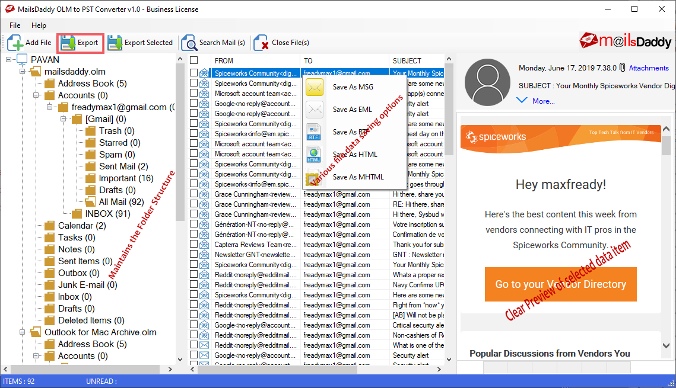Collapse the Outlook for Mac Archive.olm node
This screenshot has width=676, height=388.
click(23, 332)
